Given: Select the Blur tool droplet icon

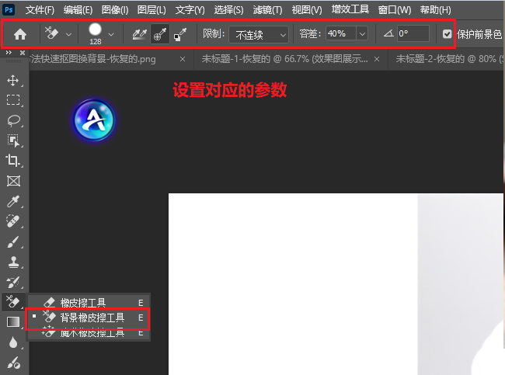Looking at the screenshot, I should pos(13,342).
